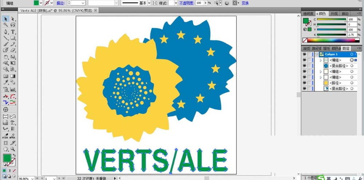Viewport: 364px width, 180px height.
Task: Adjust the C cyan slider
Action: pyautogui.click(x=331, y=20)
